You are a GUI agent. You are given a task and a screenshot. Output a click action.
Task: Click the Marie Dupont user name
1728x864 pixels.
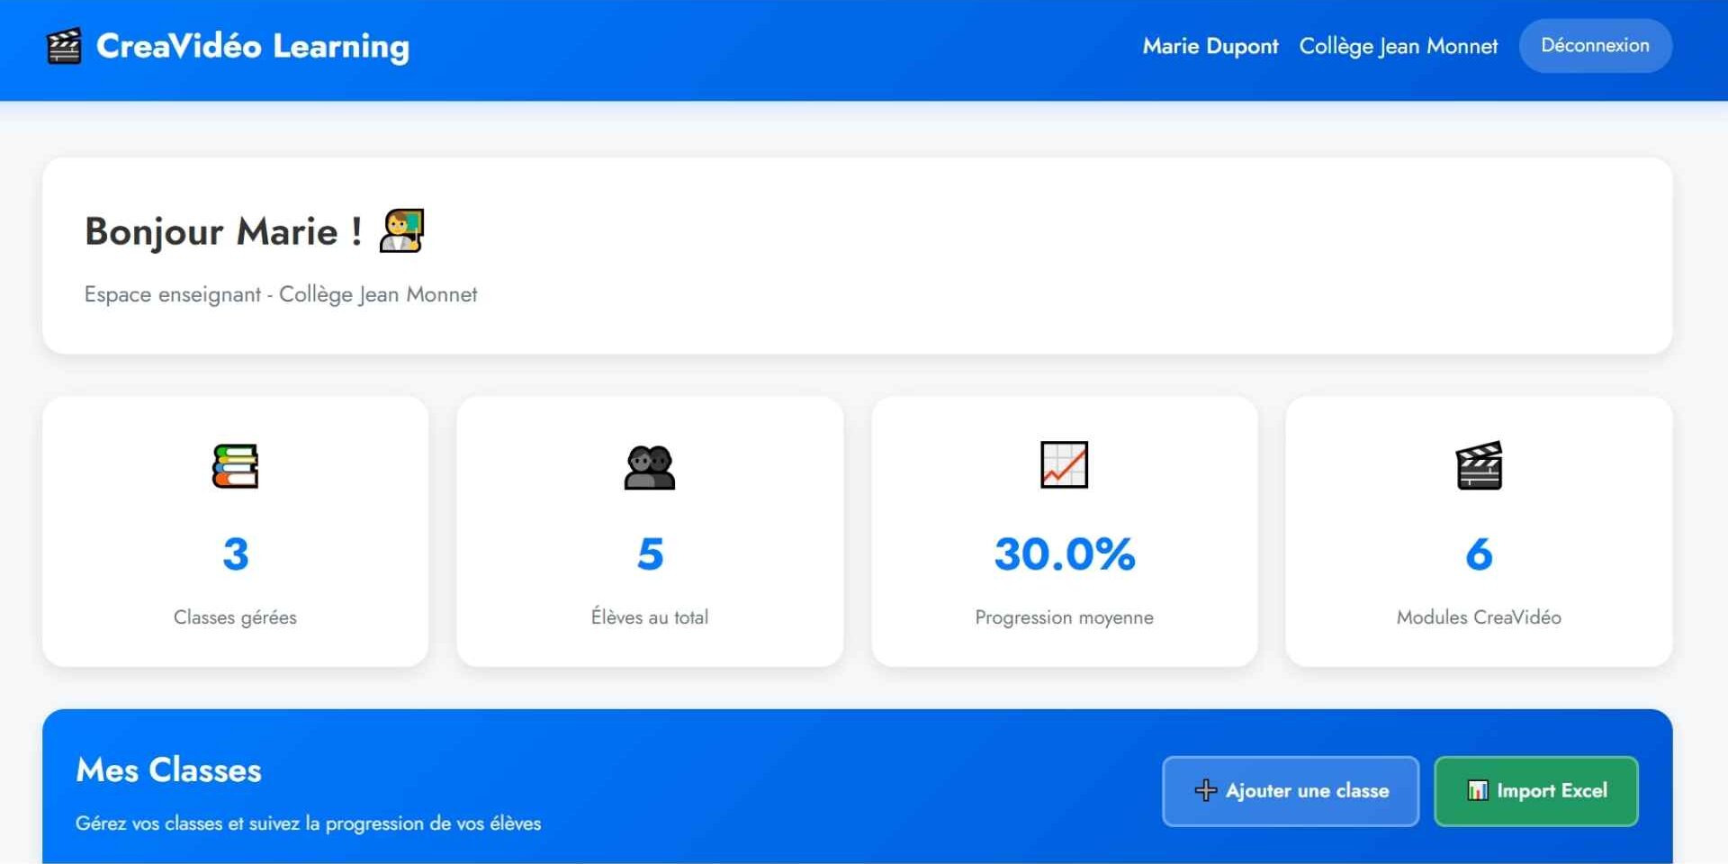(1210, 46)
